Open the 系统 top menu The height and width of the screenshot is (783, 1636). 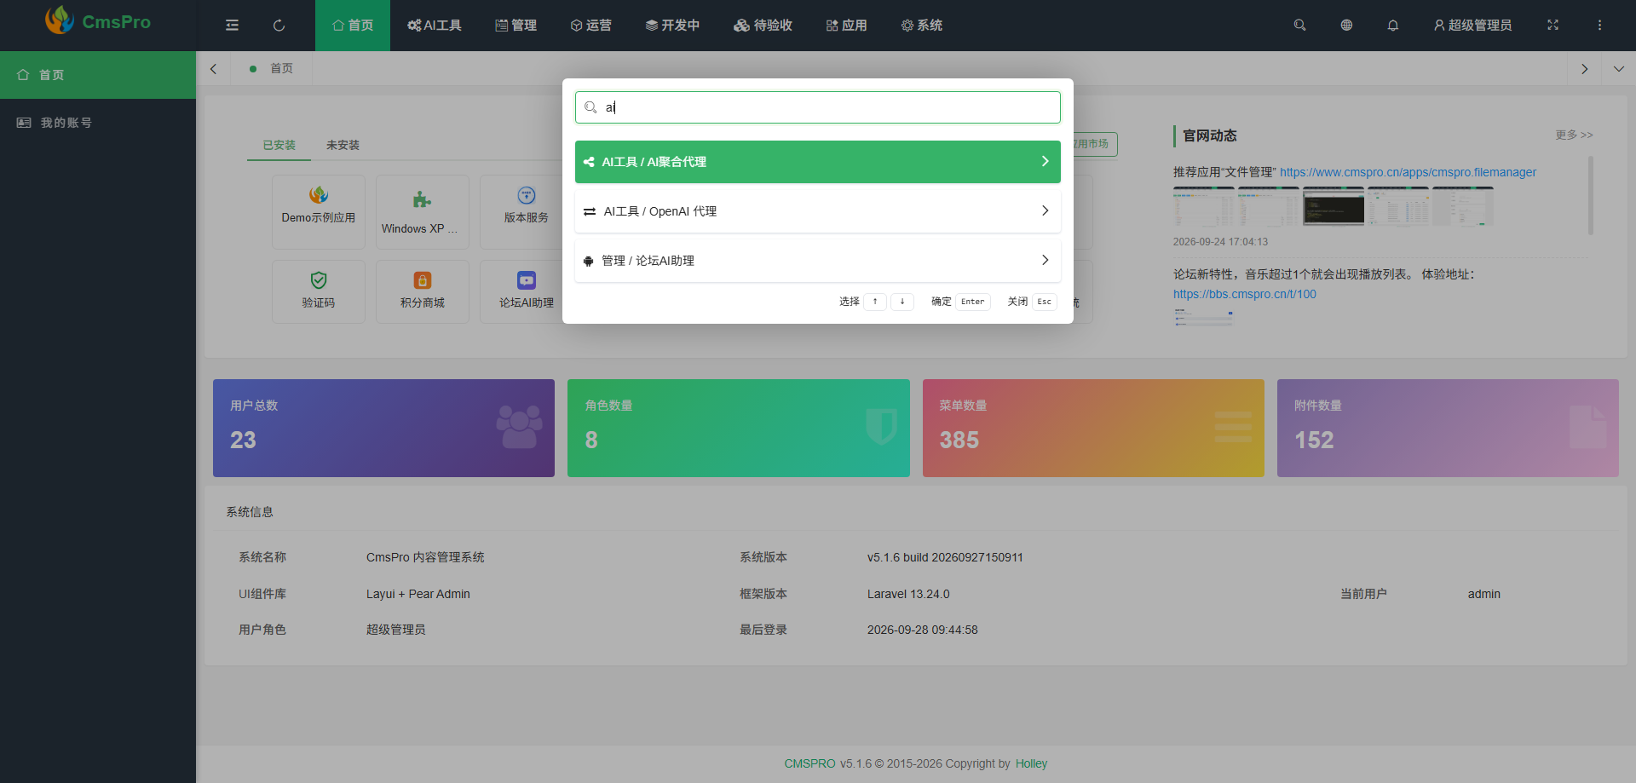tap(922, 26)
